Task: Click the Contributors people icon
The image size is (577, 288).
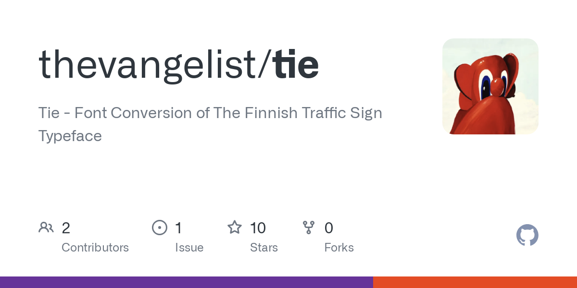Action: pyautogui.click(x=46, y=228)
